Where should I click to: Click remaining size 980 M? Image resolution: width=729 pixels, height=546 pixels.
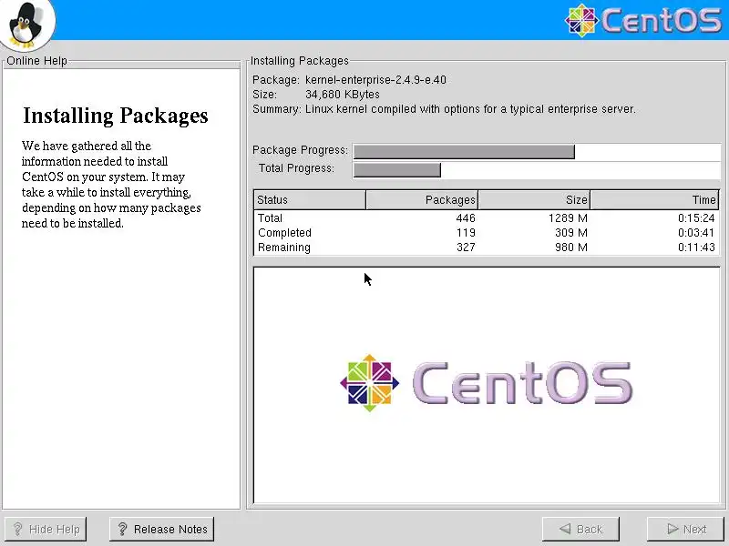pyautogui.click(x=571, y=247)
